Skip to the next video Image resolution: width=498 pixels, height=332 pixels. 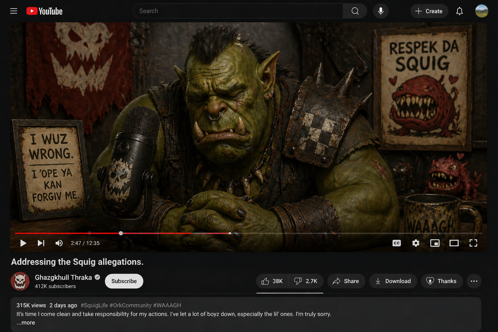pos(41,243)
